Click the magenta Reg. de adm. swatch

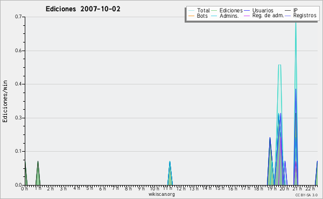tap(247, 16)
